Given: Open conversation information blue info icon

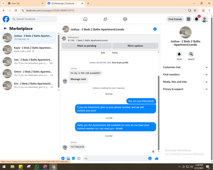Looking at the screenshot, I should tap(155, 29).
